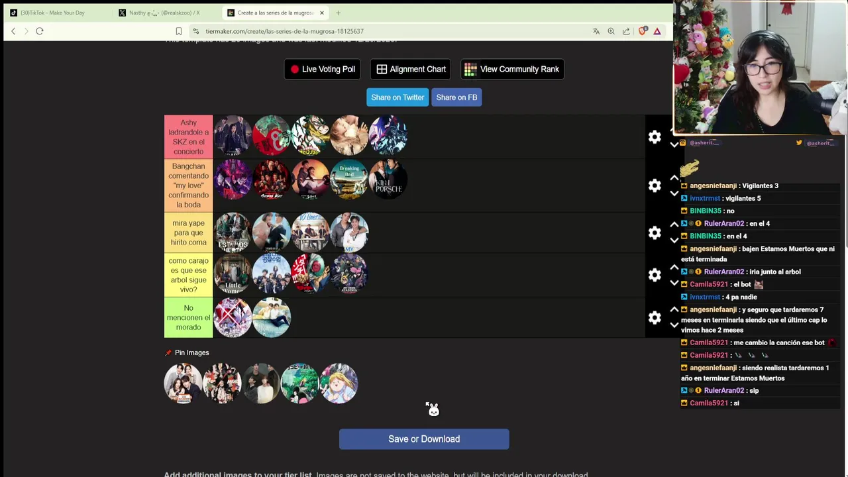The height and width of the screenshot is (477, 848).
Task: Open translate page icon in address bar
Action: click(x=596, y=31)
